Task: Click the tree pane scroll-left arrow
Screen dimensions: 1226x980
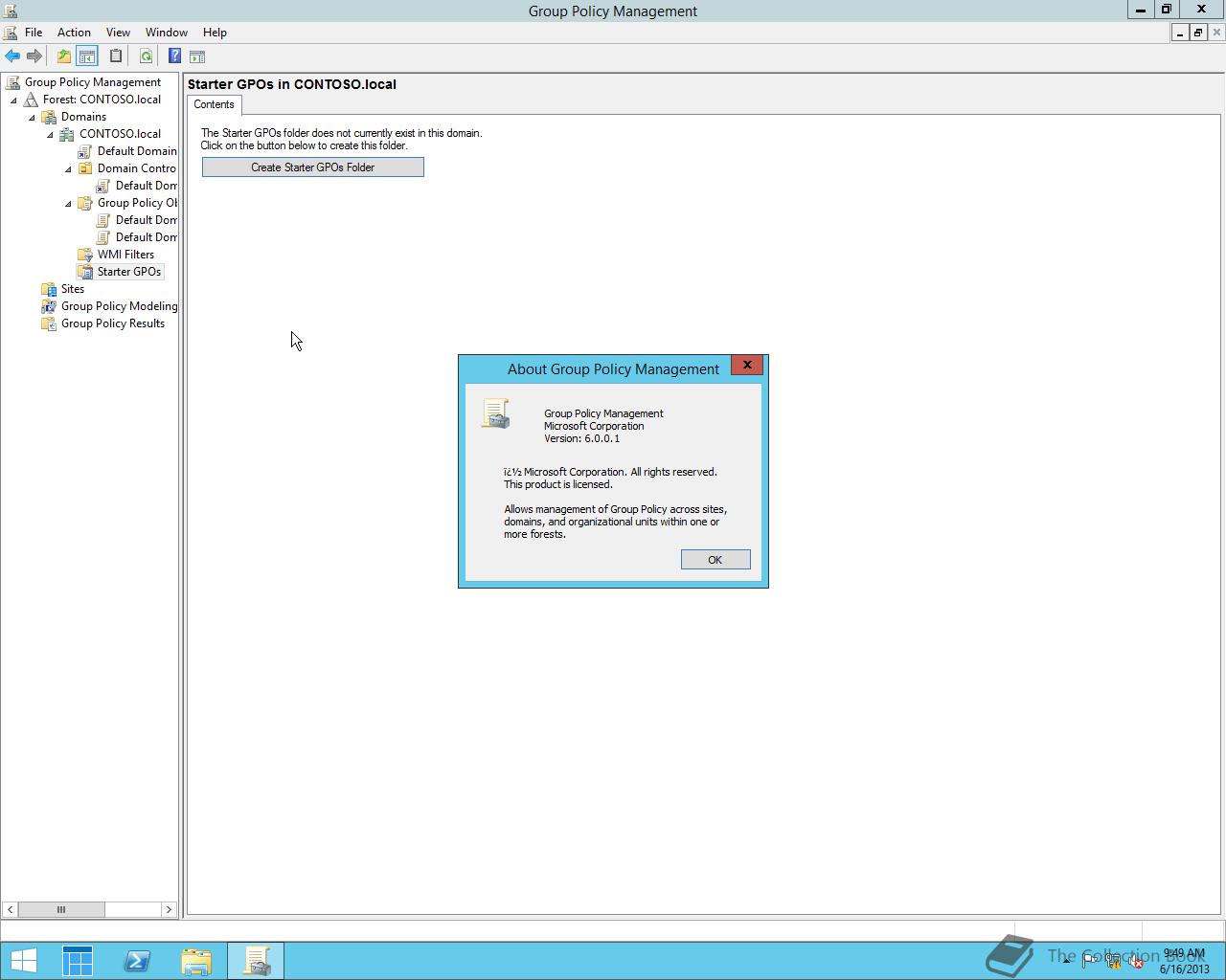Action: pos(10,909)
